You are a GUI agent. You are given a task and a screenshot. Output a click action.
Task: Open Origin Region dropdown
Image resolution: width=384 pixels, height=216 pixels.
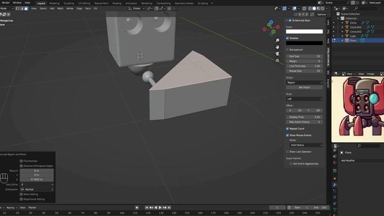click(304, 83)
